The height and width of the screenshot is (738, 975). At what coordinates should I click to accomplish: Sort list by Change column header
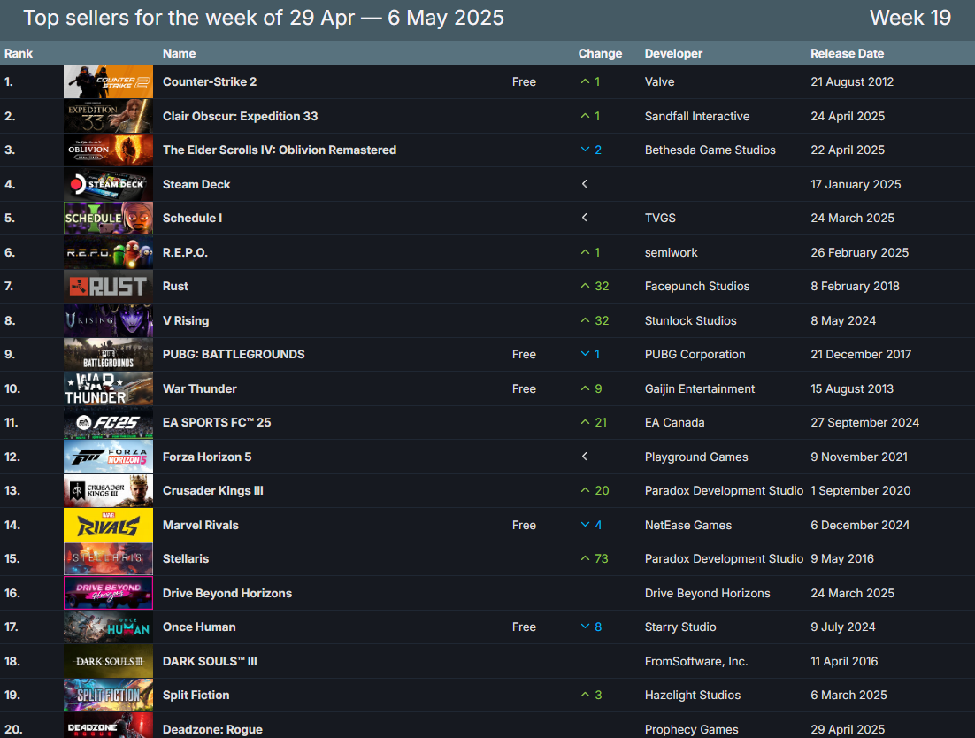tap(600, 54)
